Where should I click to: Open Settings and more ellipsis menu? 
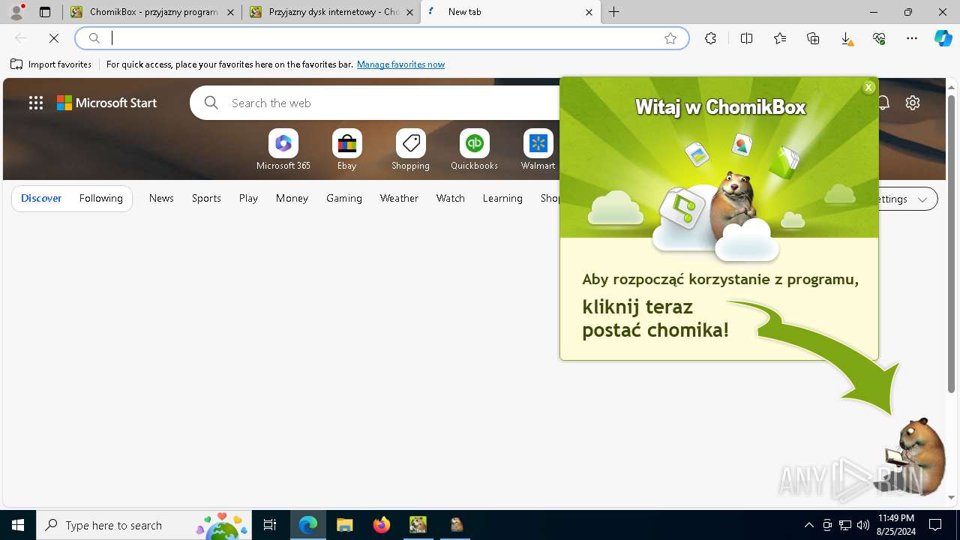(x=912, y=38)
